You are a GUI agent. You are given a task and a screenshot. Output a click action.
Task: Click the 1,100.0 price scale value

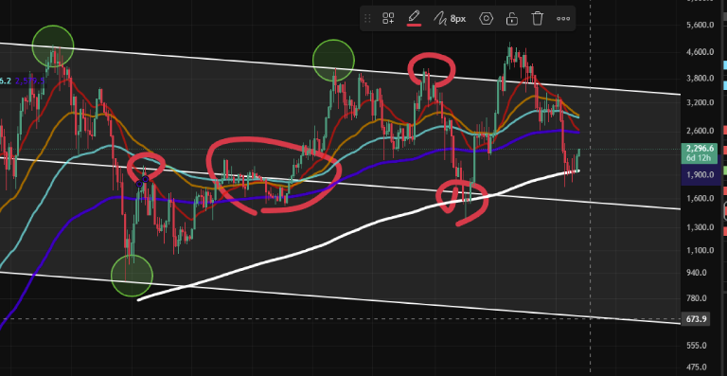coord(700,250)
